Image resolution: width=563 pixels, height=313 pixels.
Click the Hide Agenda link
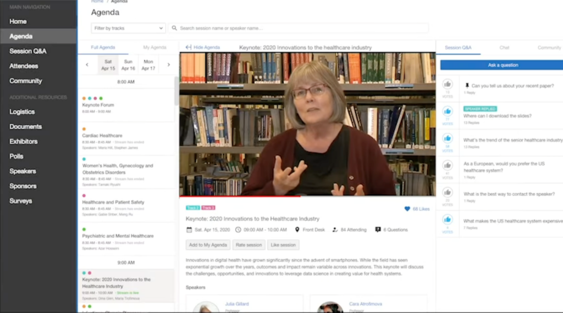tap(207, 47)
